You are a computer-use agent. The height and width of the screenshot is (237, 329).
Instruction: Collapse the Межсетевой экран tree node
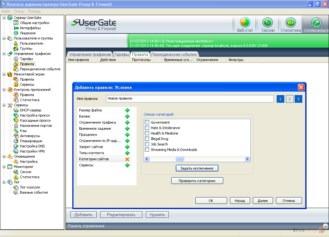click(4, 74)
